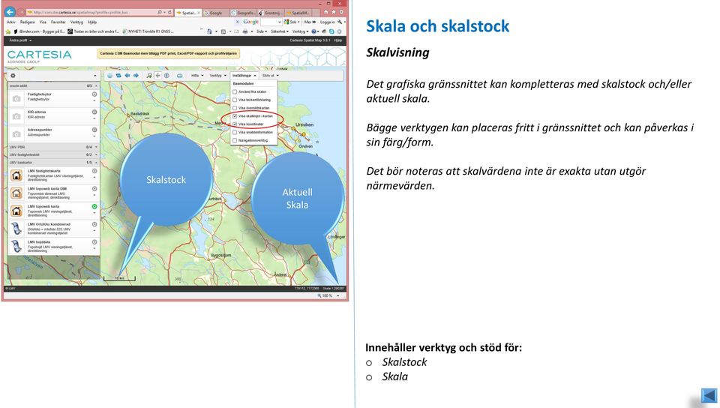720x408 pixels.
Task: Open the 'Ändra profil' dropdown
Action: coord(20,40)
